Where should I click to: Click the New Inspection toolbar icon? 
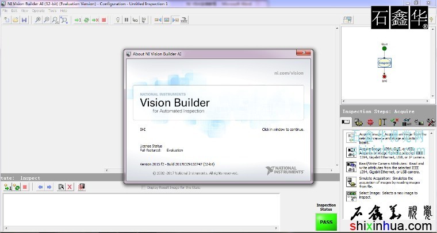tap(7, 20)
